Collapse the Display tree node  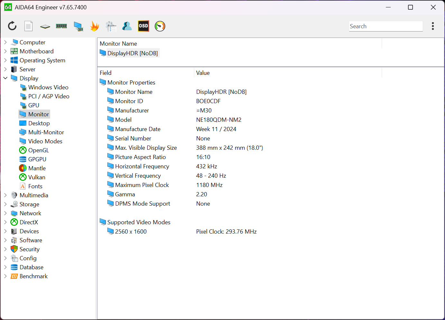pos(5,78)
